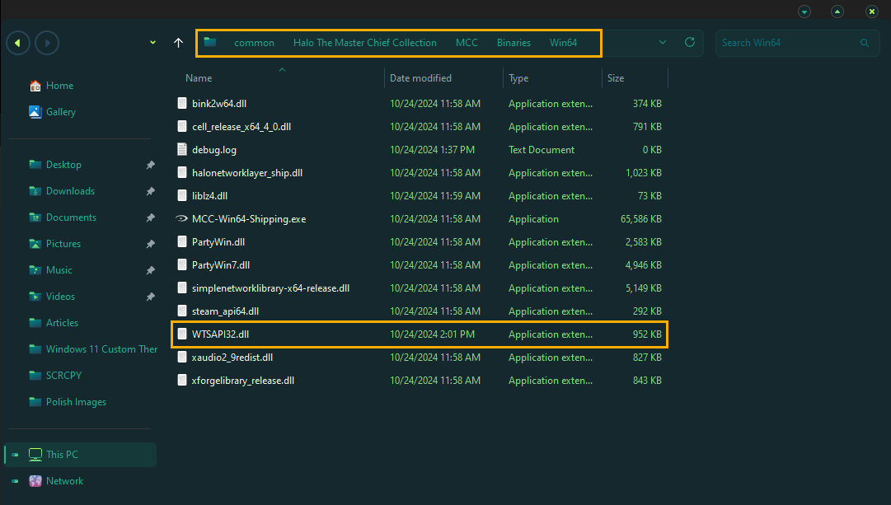Go to Downloads in the sidebar

point(70,191)
